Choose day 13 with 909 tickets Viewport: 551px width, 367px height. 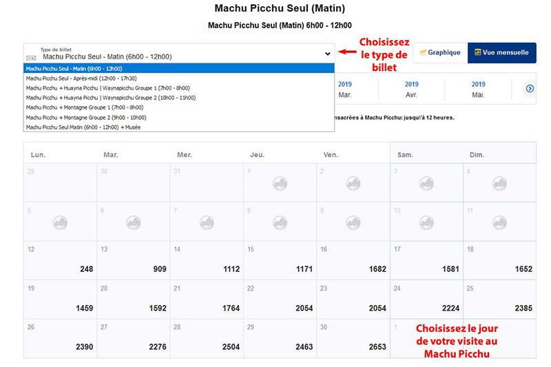click(134, 260)
